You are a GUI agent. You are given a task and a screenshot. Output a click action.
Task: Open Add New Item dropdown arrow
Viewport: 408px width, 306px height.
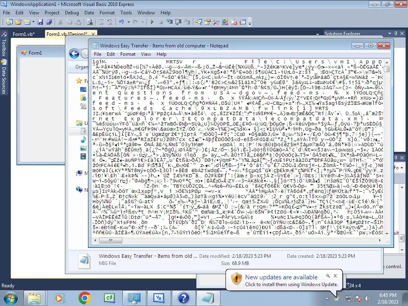click(33, 22)
